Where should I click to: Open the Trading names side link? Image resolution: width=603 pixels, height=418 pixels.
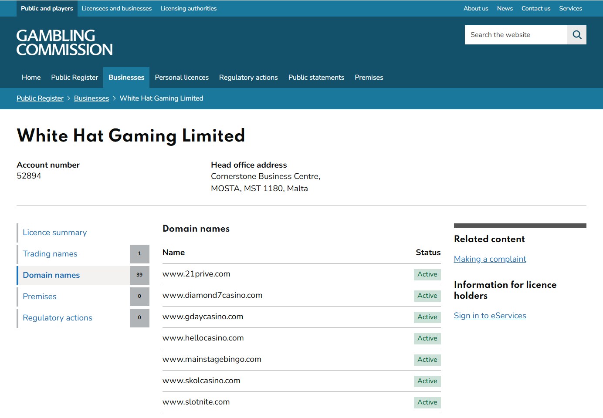[50, 254]
